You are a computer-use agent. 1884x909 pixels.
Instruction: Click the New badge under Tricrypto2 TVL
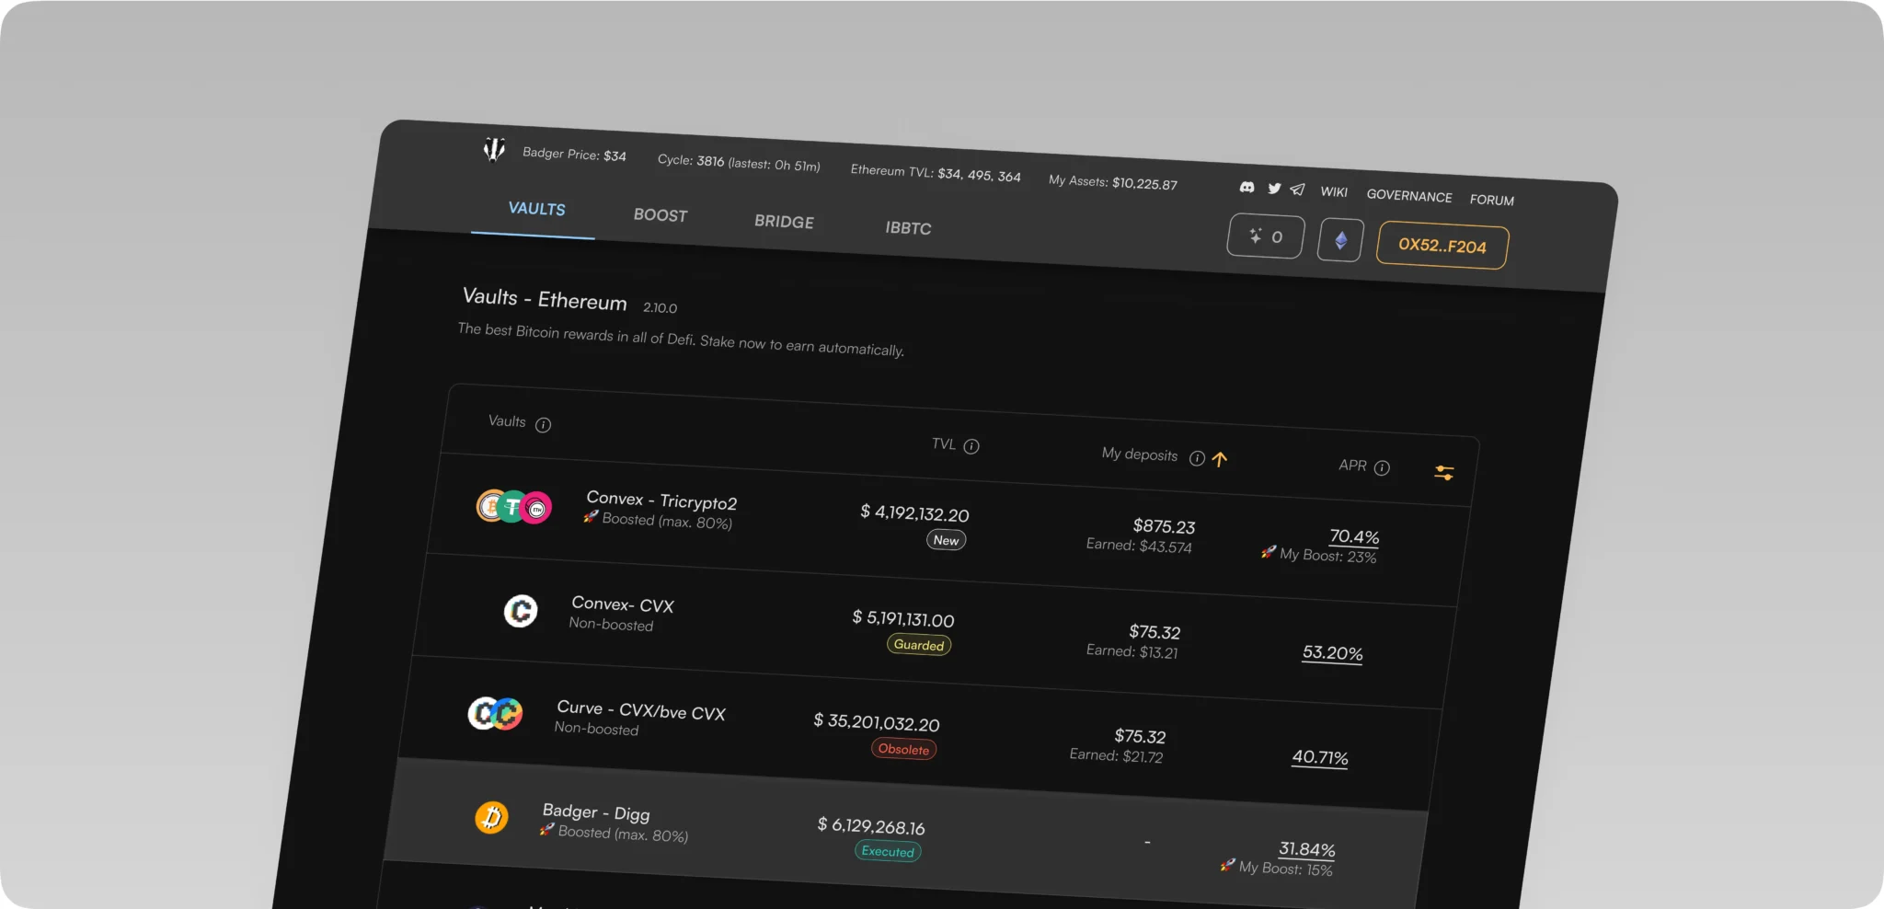click(x=946, y=540)
